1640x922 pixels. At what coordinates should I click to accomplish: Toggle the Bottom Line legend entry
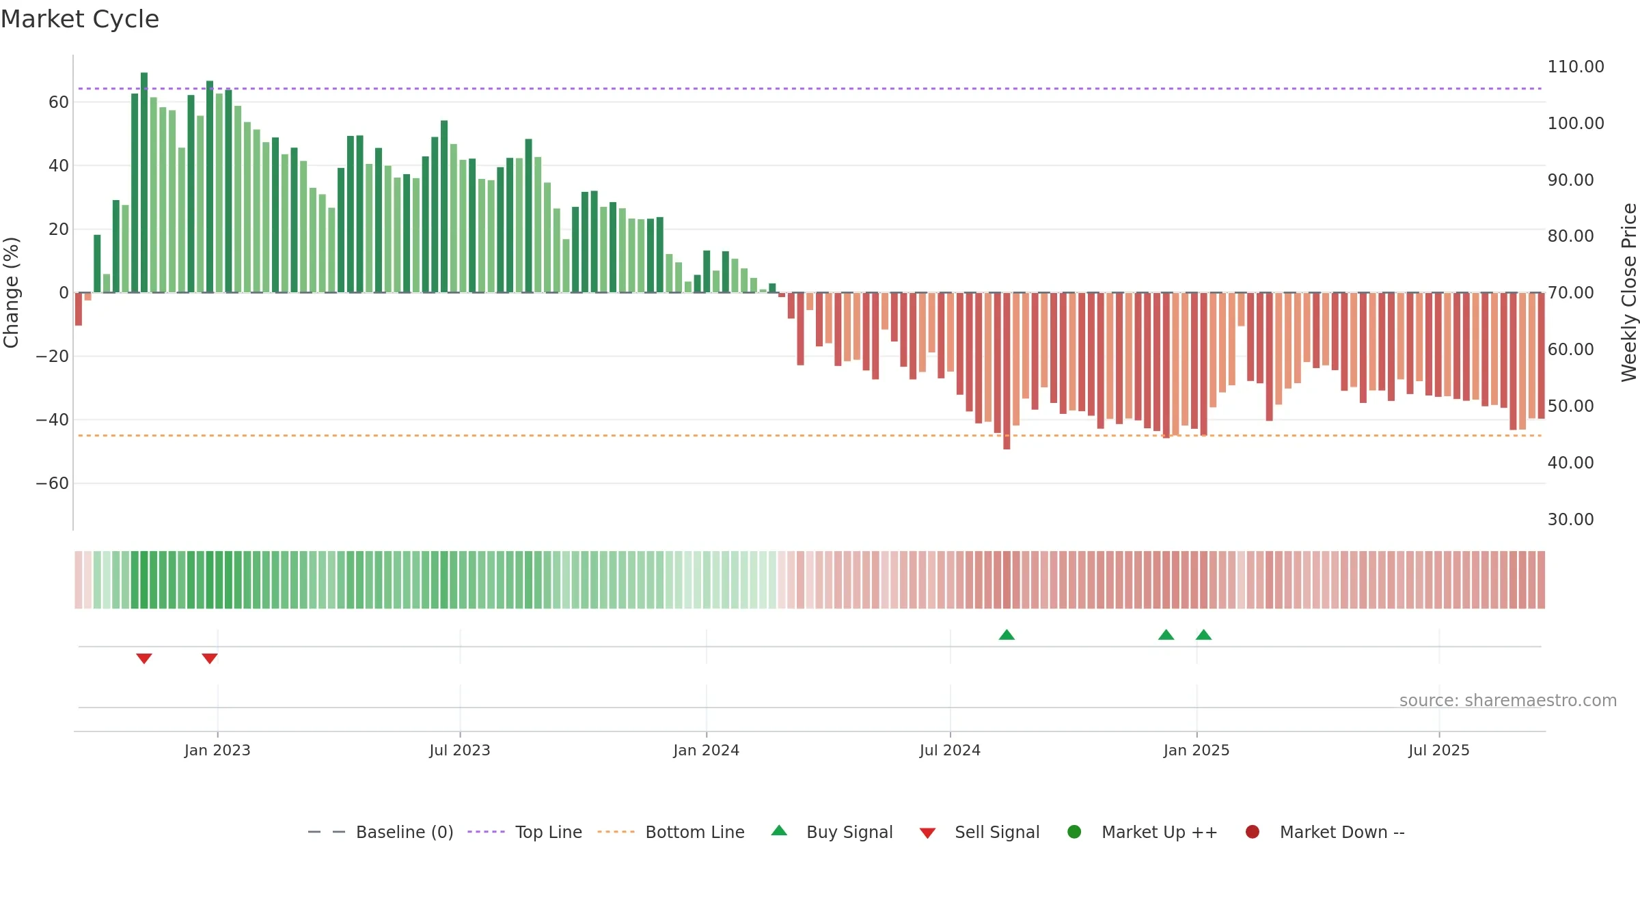[671, 832]
